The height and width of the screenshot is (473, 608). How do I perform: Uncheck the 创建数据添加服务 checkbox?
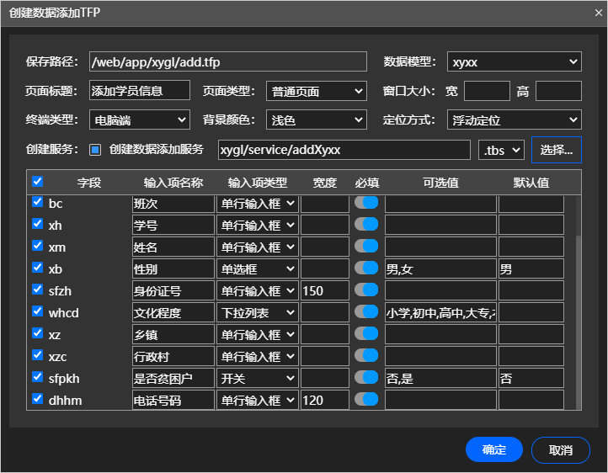click(x=95, y=150)
